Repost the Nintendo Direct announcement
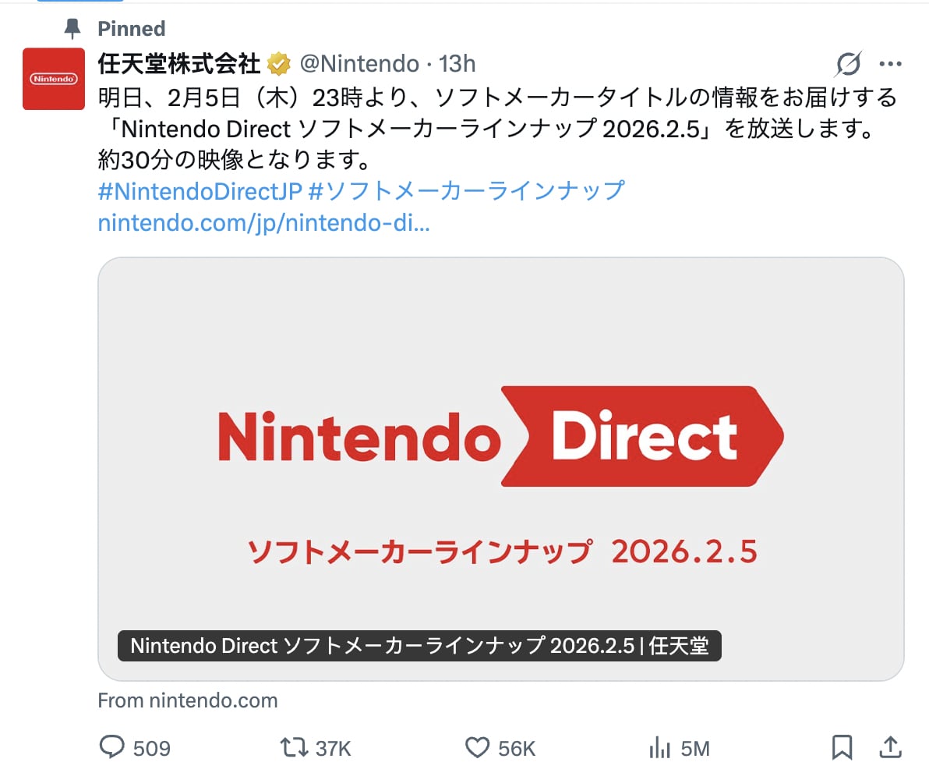Screen dimensions: 929x780 tap(295, 747)
